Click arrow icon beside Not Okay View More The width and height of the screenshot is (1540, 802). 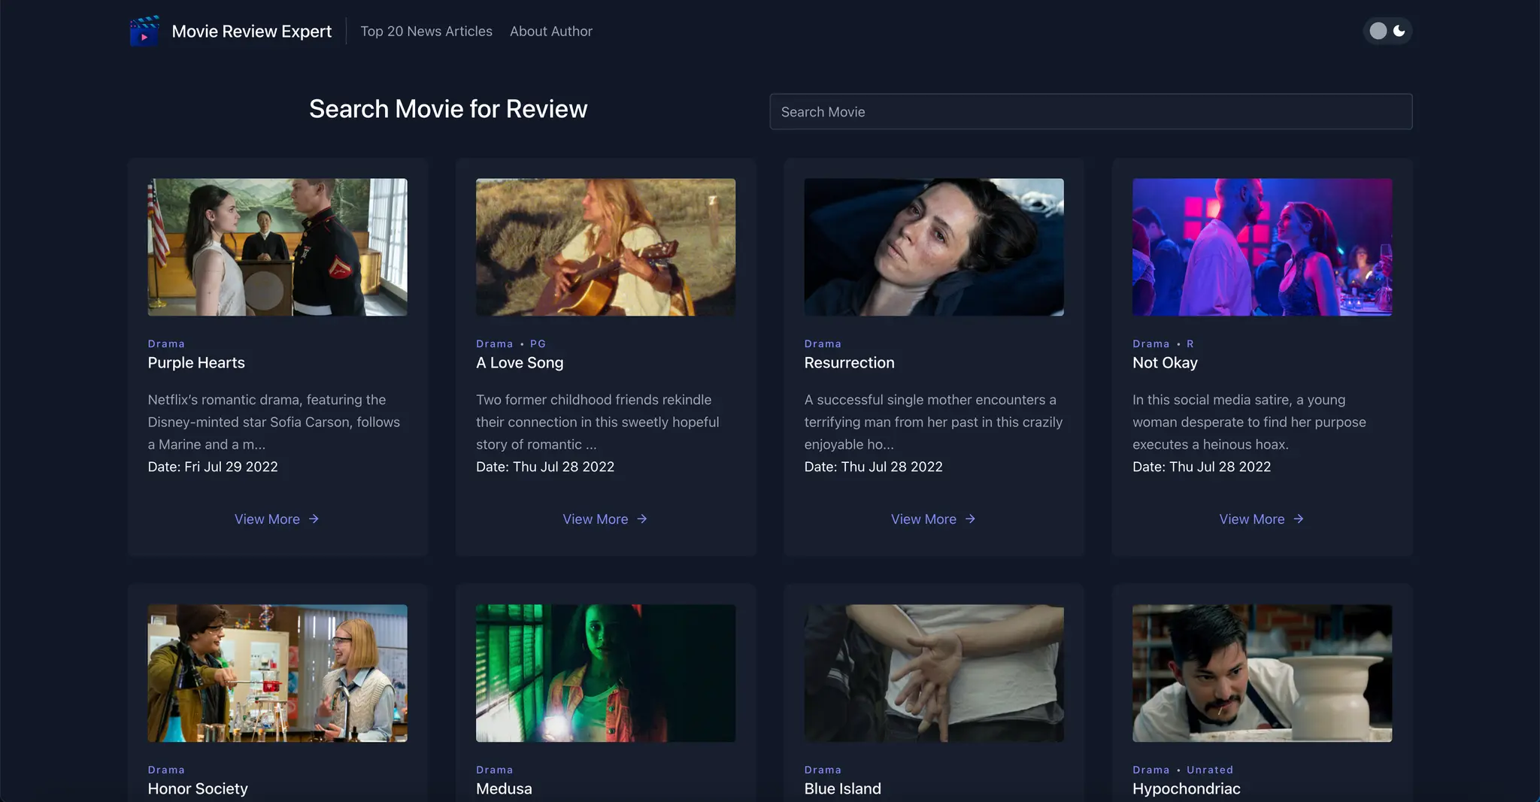(1299, 519)
